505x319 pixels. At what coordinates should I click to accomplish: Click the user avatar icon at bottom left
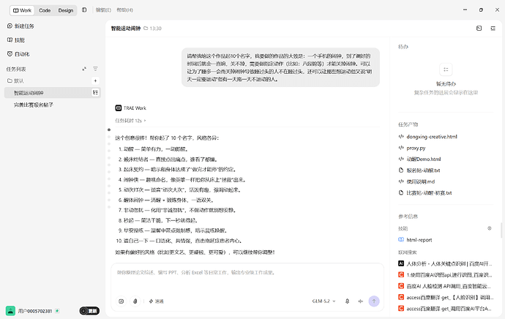coord(10,311)
